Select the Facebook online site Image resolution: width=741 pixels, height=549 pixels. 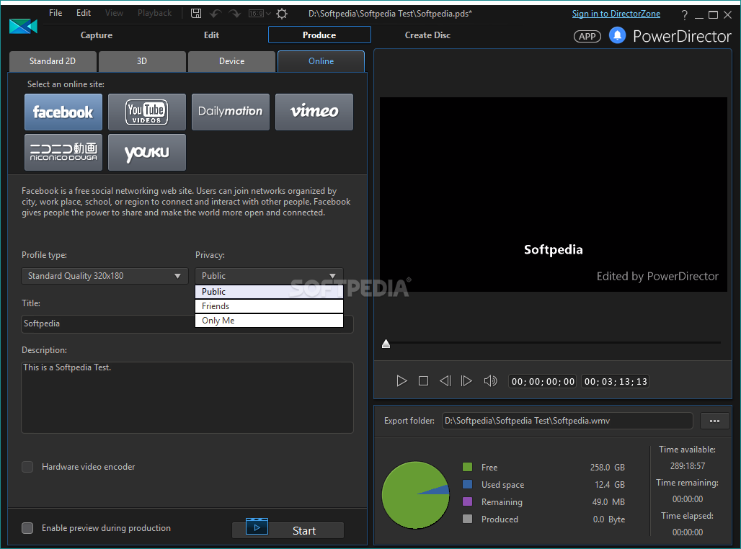(63, 112)
